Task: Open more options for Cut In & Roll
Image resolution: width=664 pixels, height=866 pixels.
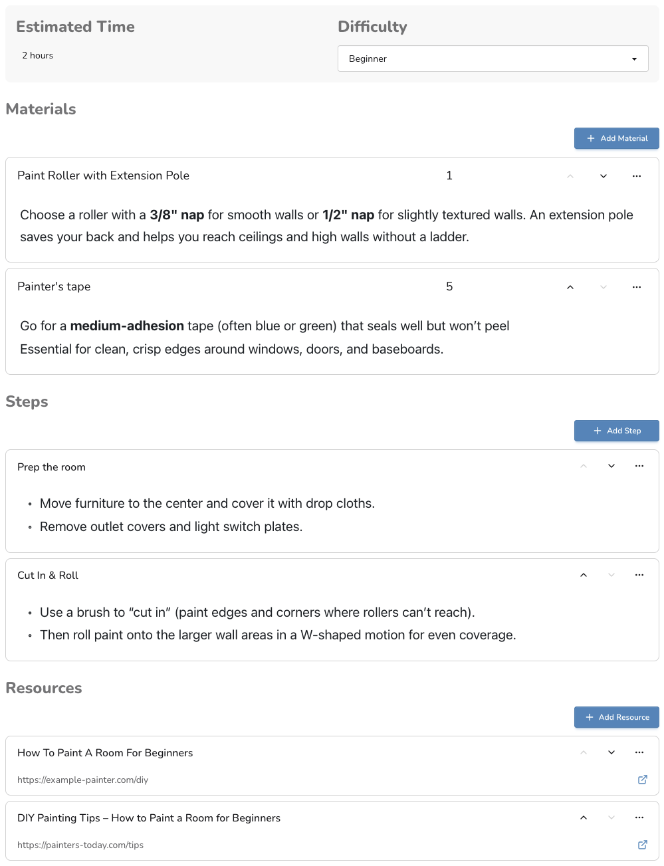Action: 639,575
